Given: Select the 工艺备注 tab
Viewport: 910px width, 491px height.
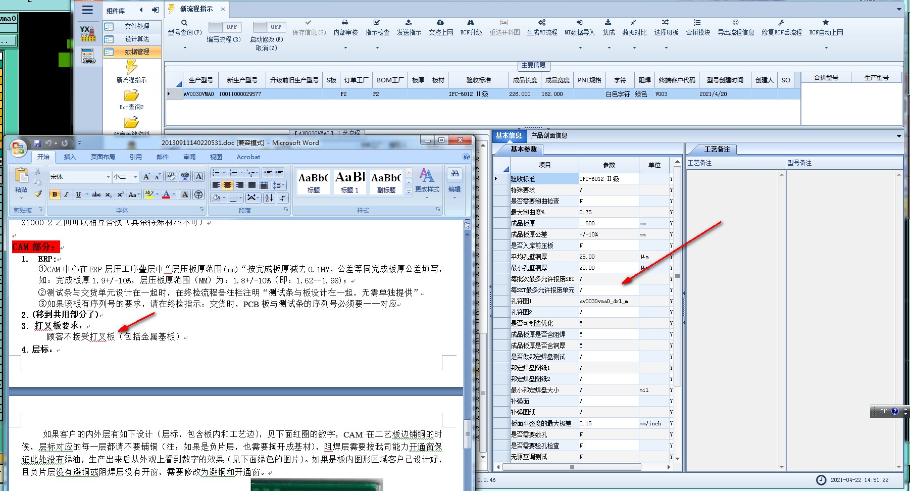Looking at the screenshot, I should 717,149.
